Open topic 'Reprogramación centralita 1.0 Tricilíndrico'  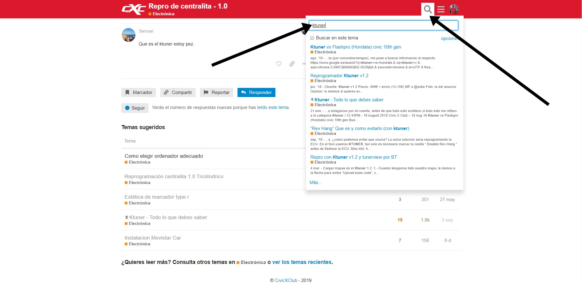click(x=174, y=176)
